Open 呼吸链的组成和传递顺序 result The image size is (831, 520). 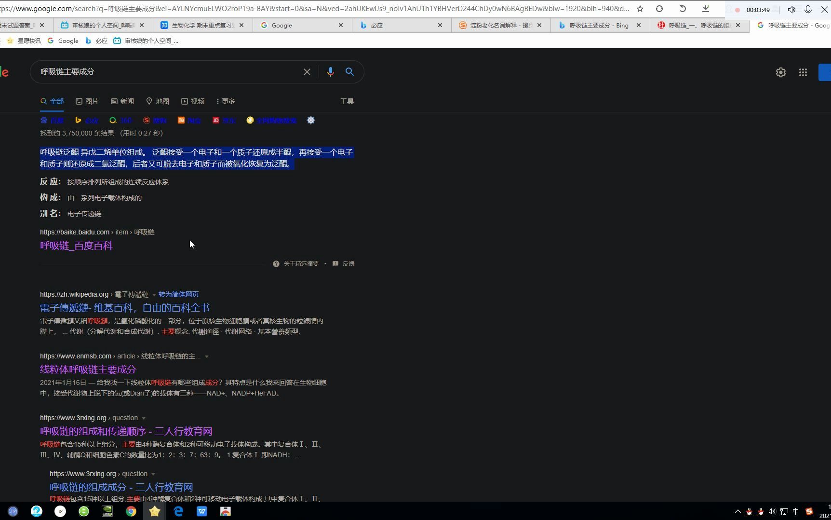coord(126,431)
